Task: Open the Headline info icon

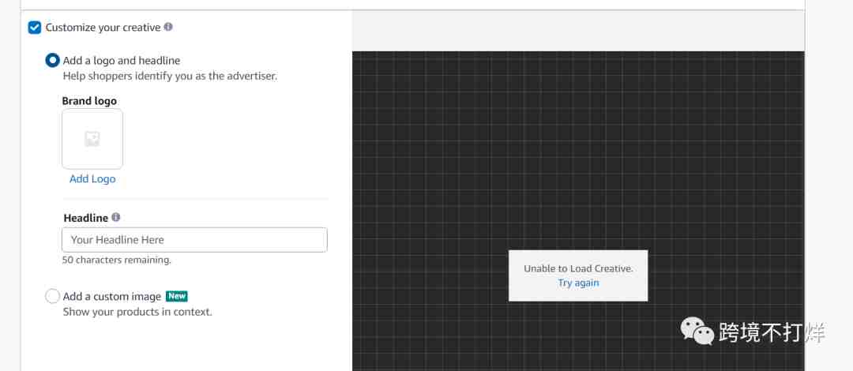Action: pyautogui.click(x=115, y=217)
